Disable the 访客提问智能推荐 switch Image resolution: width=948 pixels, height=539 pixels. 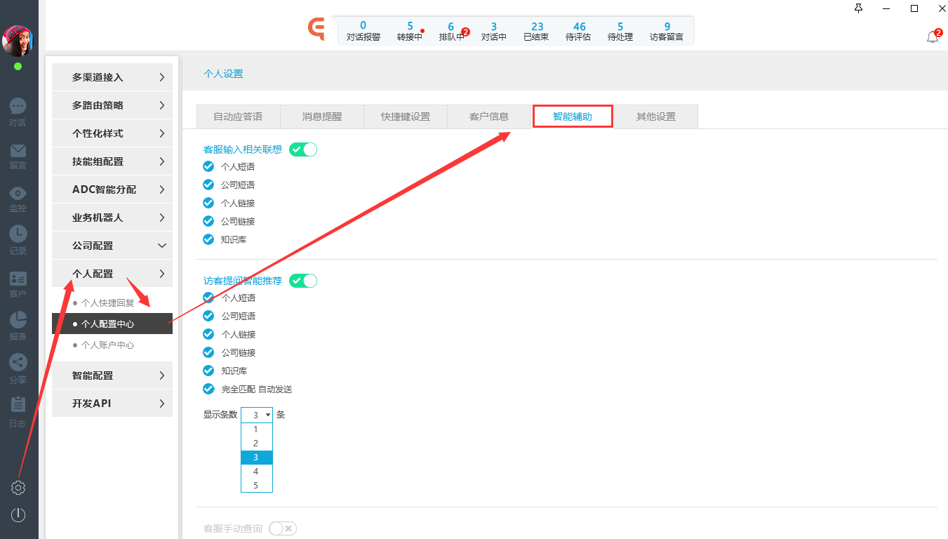(x=303, y=281)
